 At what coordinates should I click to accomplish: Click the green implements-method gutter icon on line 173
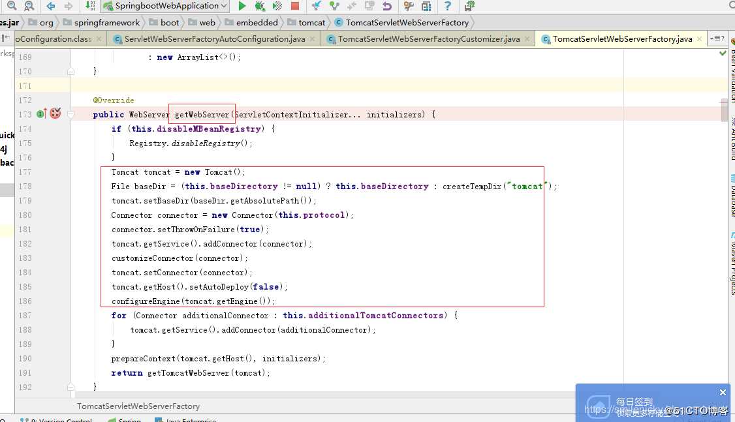click(41, 113)
